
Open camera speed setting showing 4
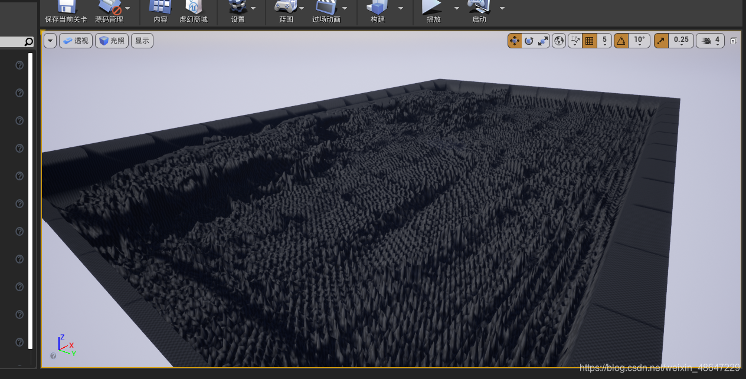711,41
